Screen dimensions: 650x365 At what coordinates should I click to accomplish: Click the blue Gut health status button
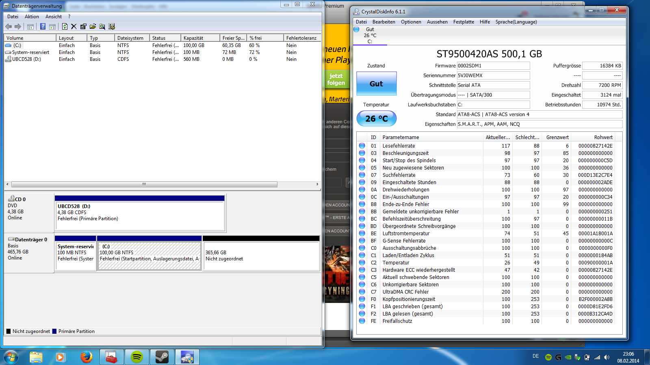377,84
